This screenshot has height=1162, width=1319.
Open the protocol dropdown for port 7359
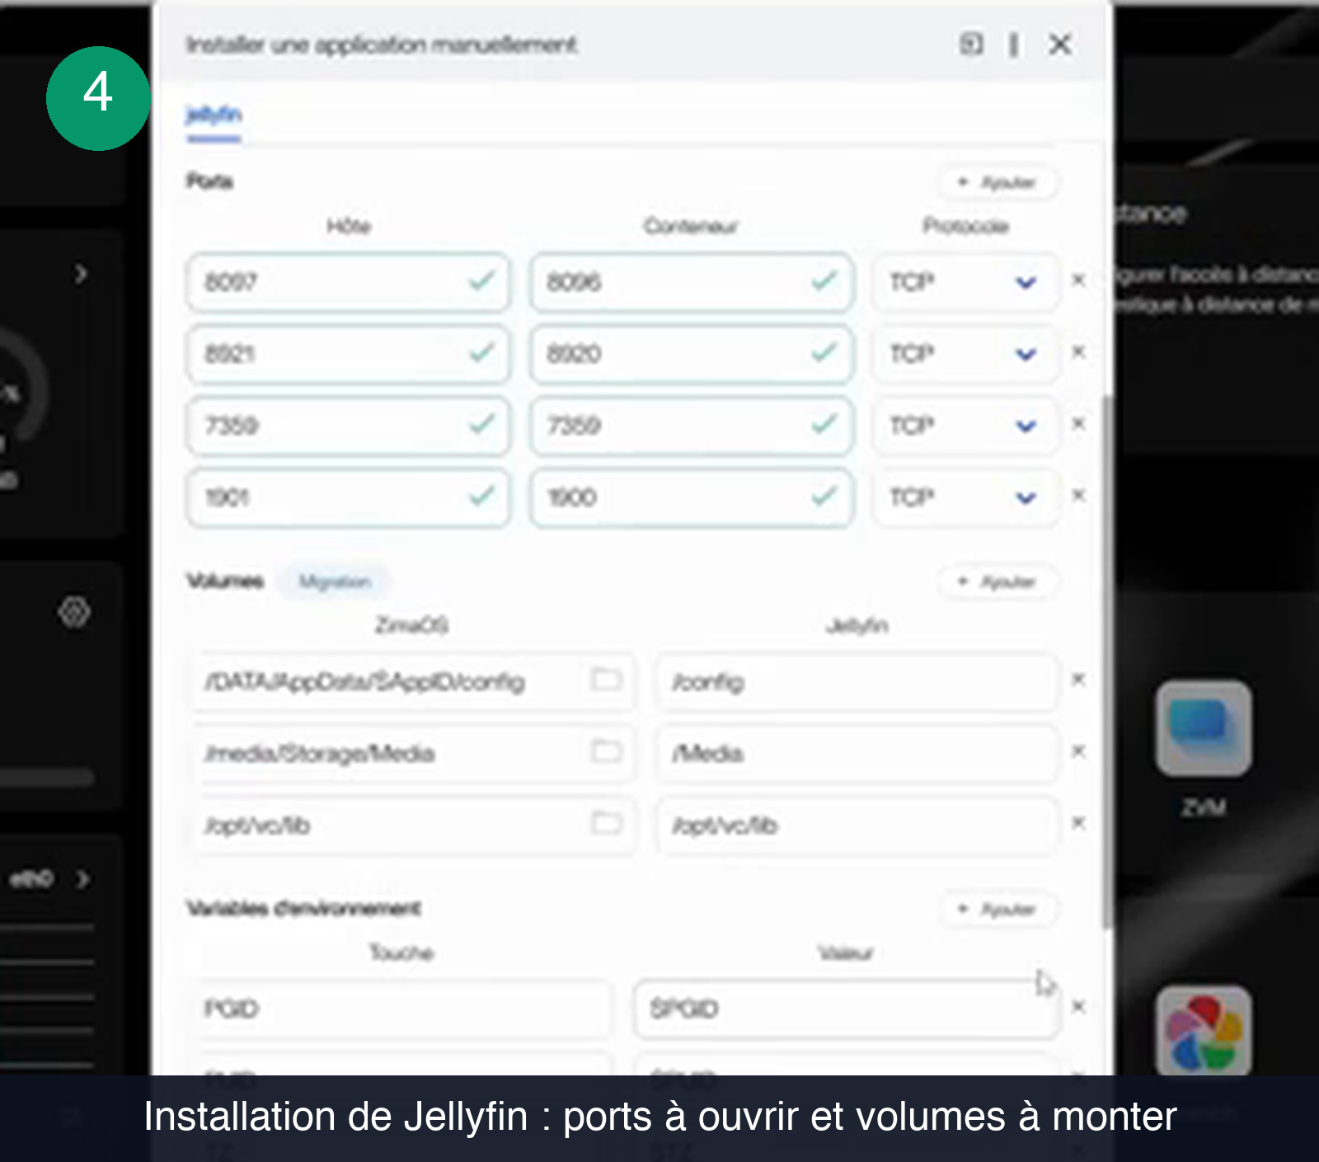tap(965, 426)
